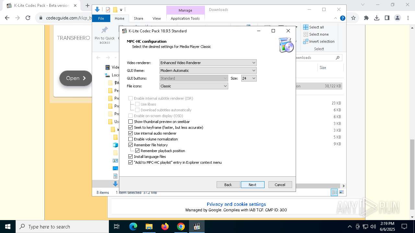Open the Chrome three-dot menu
The width and height of the screenshot is (415, 233).
point(408,18)
